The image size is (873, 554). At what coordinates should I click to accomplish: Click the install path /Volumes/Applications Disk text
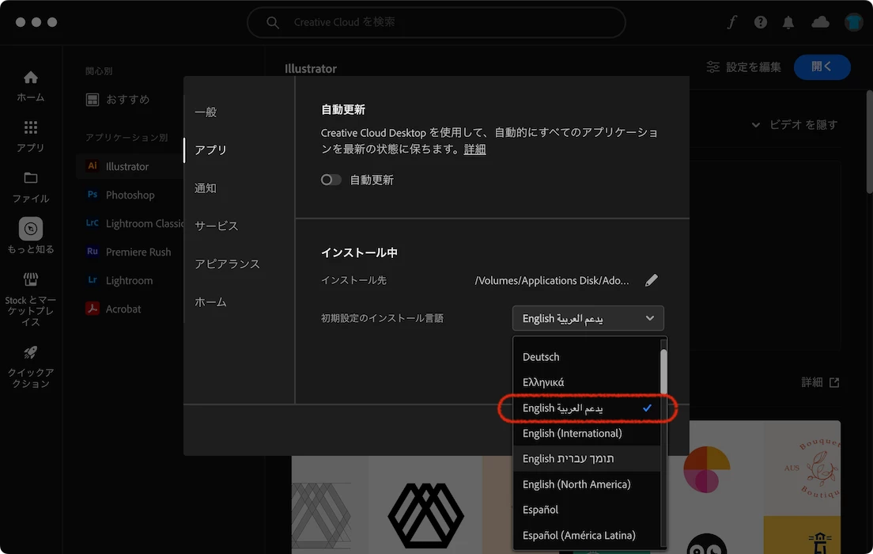(x=552, y=280)
